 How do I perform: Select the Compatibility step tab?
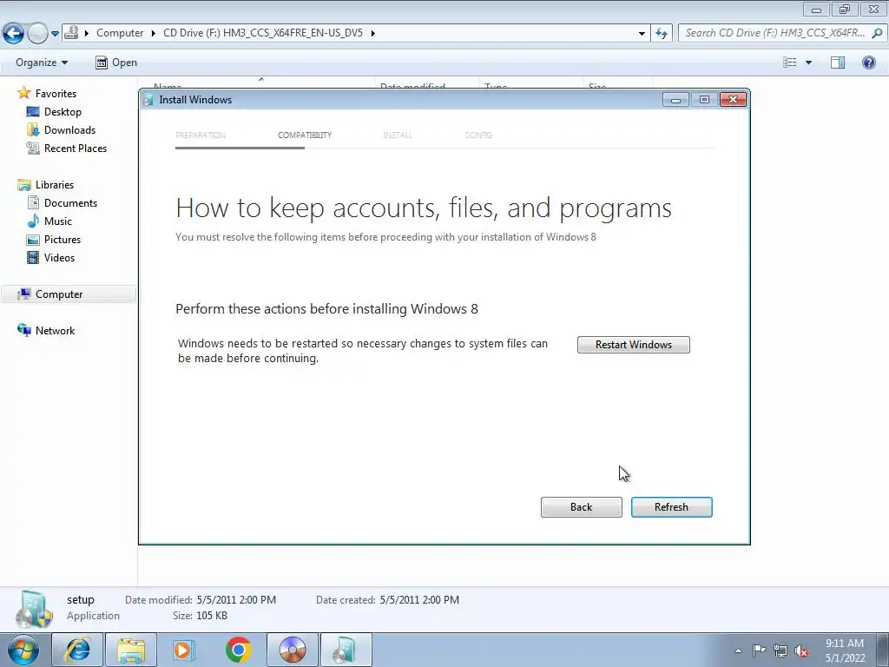coord(305,135)
